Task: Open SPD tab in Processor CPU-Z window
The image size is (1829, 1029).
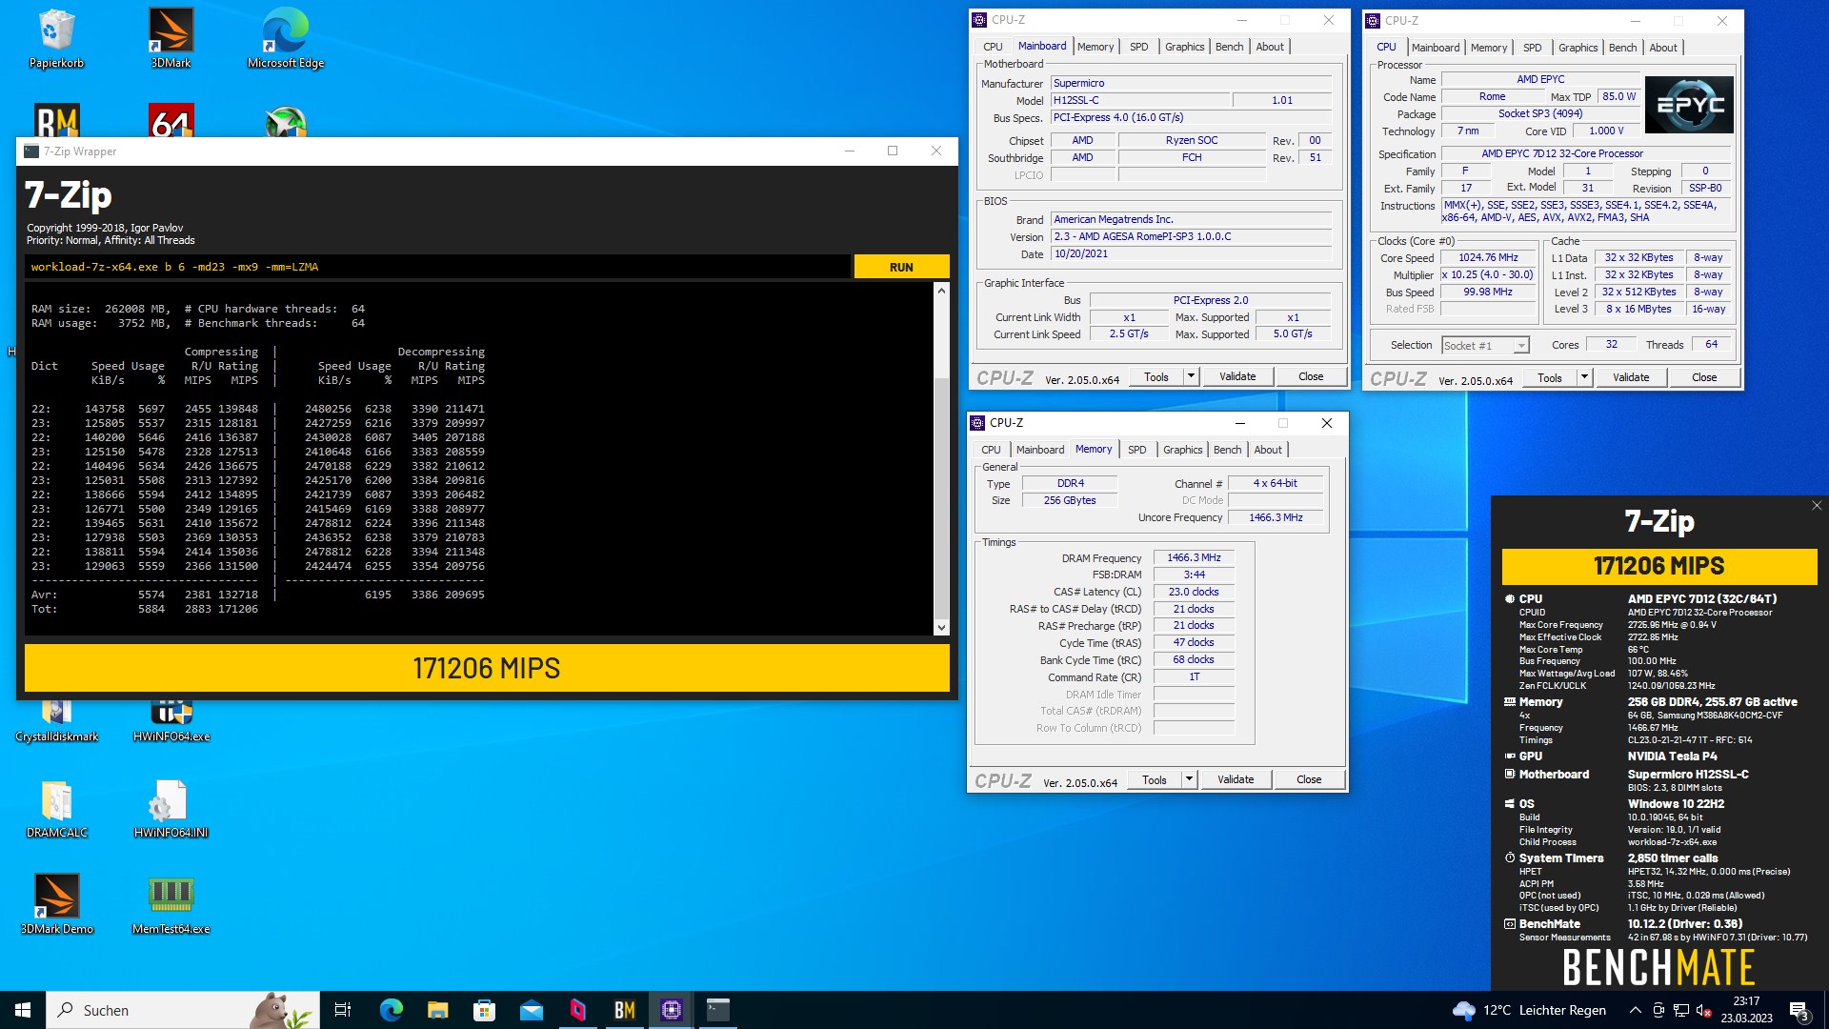Action: (1532, 48)
